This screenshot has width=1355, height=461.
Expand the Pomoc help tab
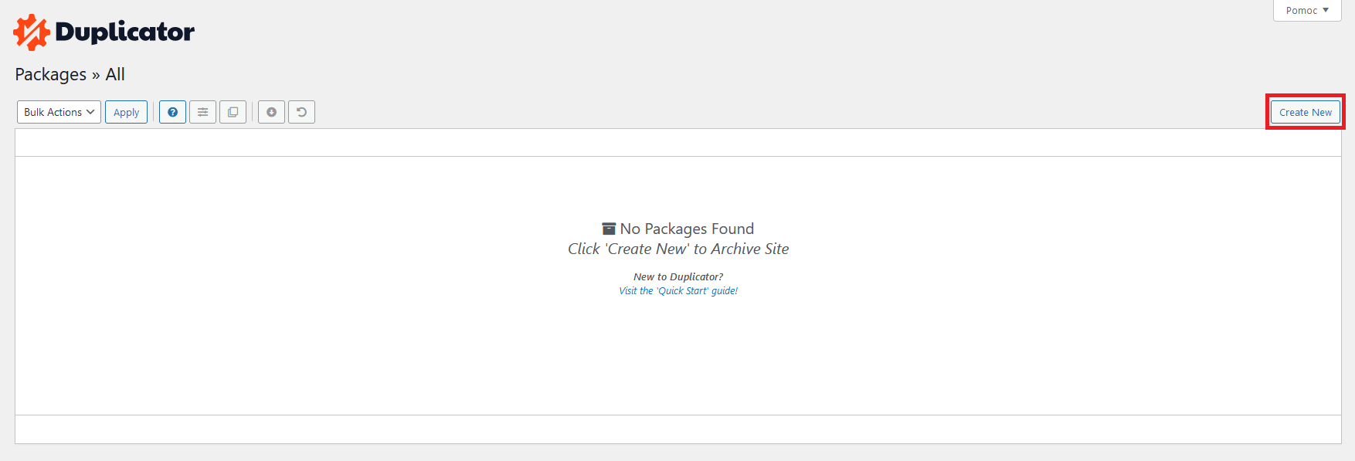[1307, 11]
